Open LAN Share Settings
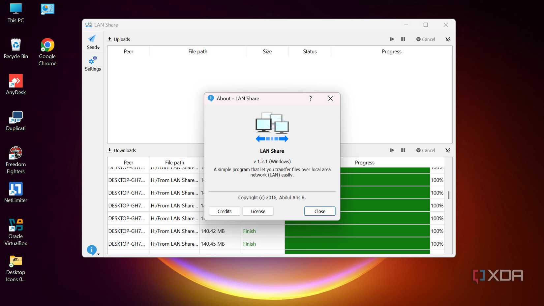This screenshot has width=544, height=306. [93, 64]
